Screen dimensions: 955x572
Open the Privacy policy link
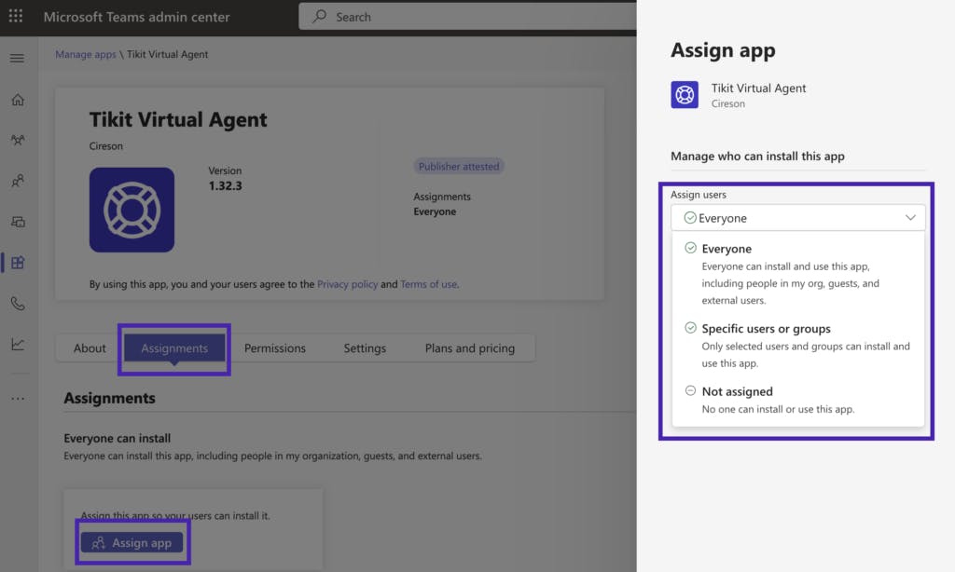[x=347, y=284]
